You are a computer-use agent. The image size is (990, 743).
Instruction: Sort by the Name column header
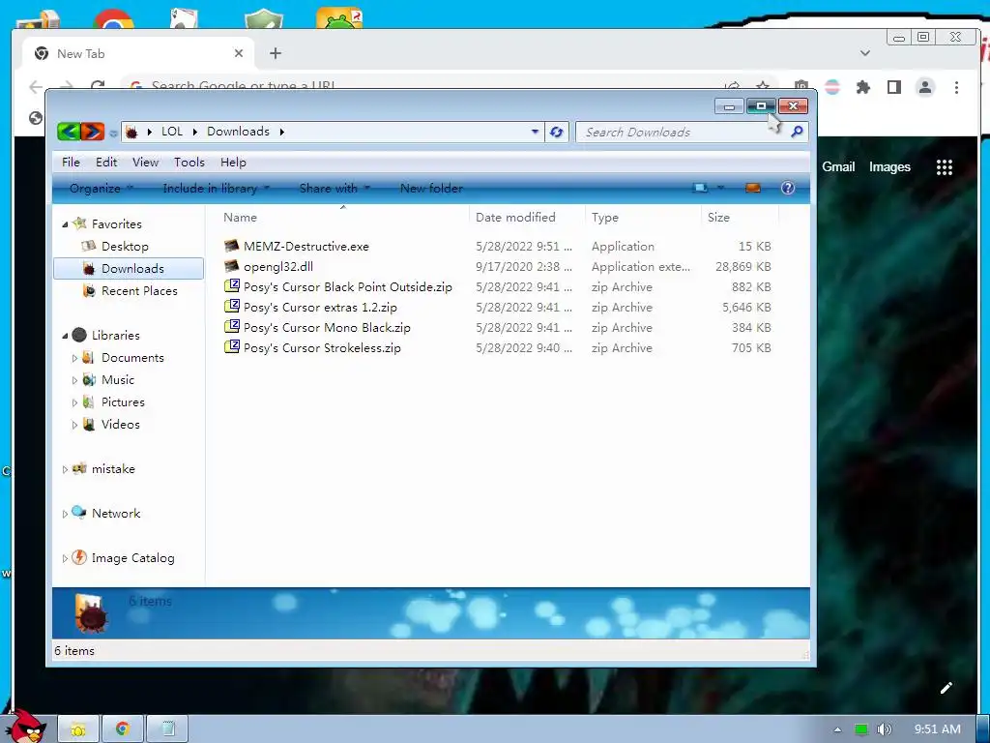(x=240, y=218)
